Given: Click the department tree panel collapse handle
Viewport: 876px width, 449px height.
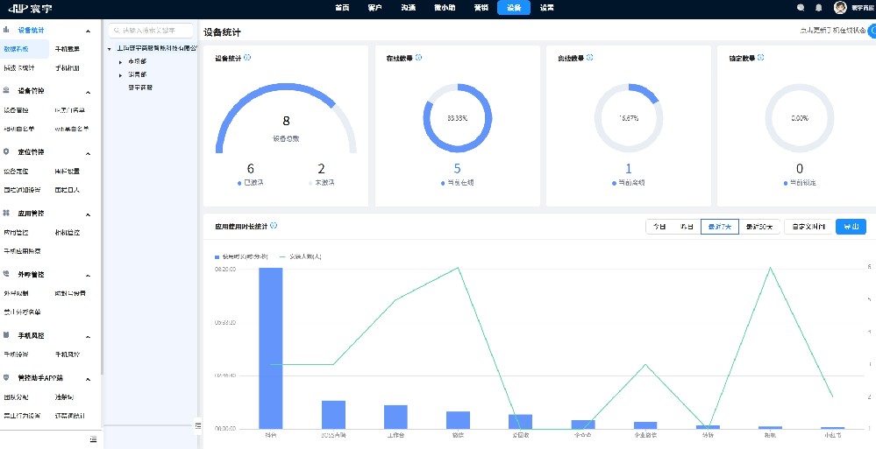Looking at the screenshot, I should 198,425.
